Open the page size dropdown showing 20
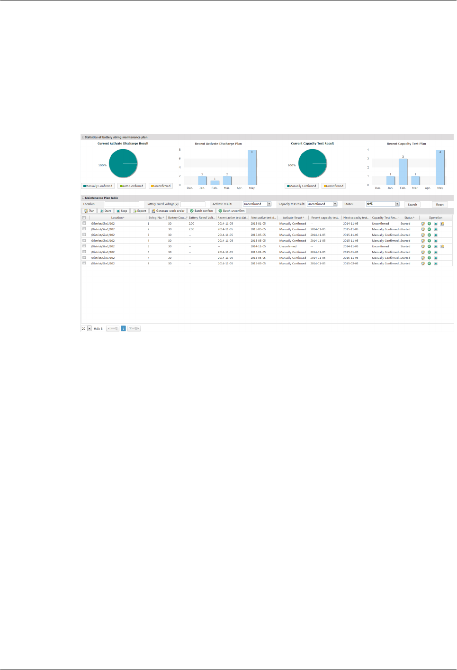Viewport: 457px width, 670px height. tap(86, 328)
